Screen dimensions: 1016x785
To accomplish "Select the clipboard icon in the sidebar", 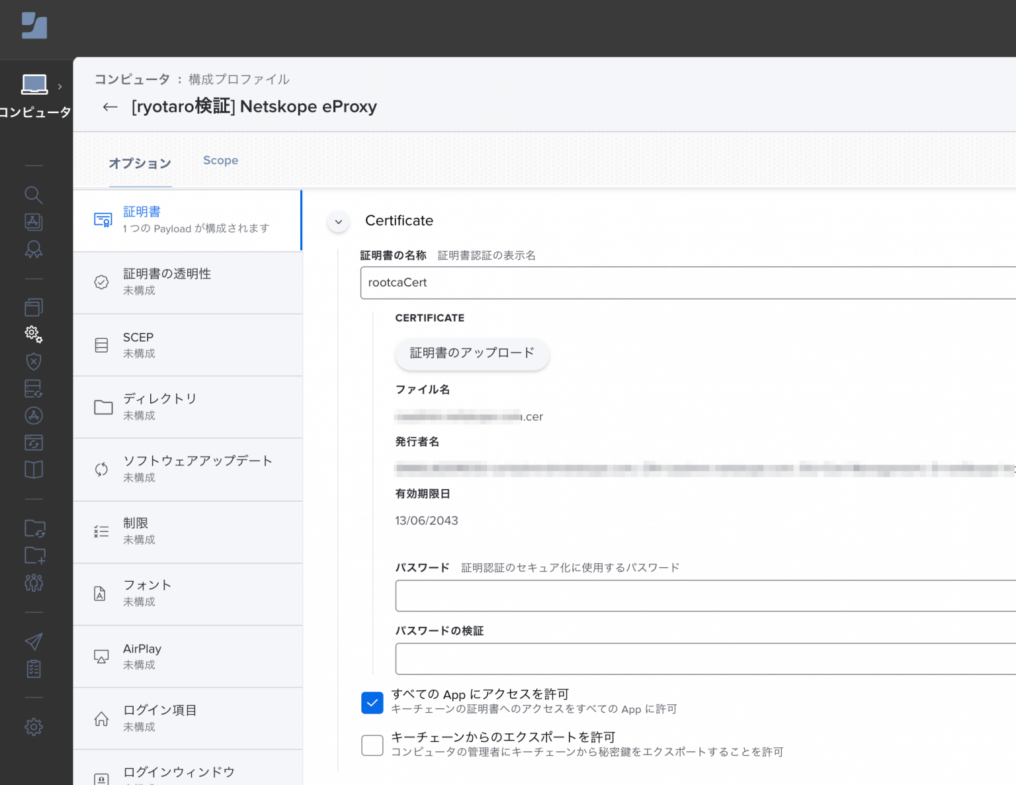I will 33,669.
